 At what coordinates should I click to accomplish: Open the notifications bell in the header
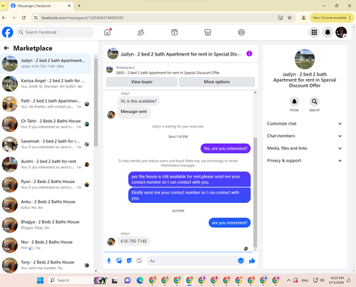[x=328, y=32]
